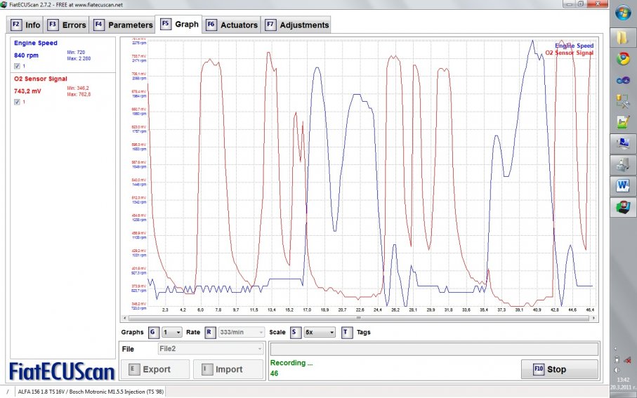Open the Errors tab

(67, 25)
